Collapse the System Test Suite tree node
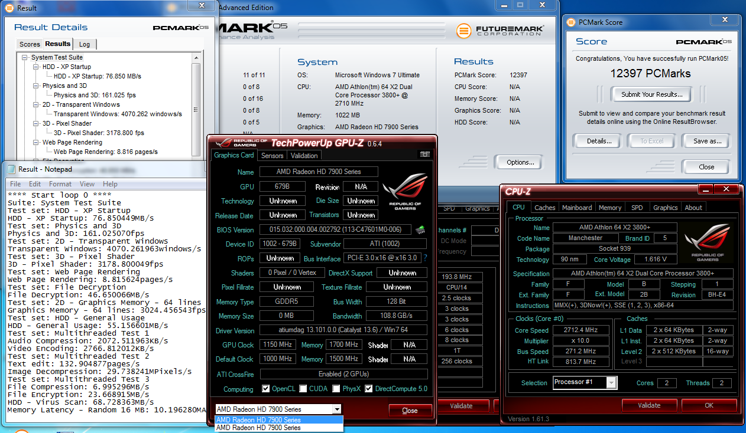Viewport: 746px width, 433px height. click(25, 57)
